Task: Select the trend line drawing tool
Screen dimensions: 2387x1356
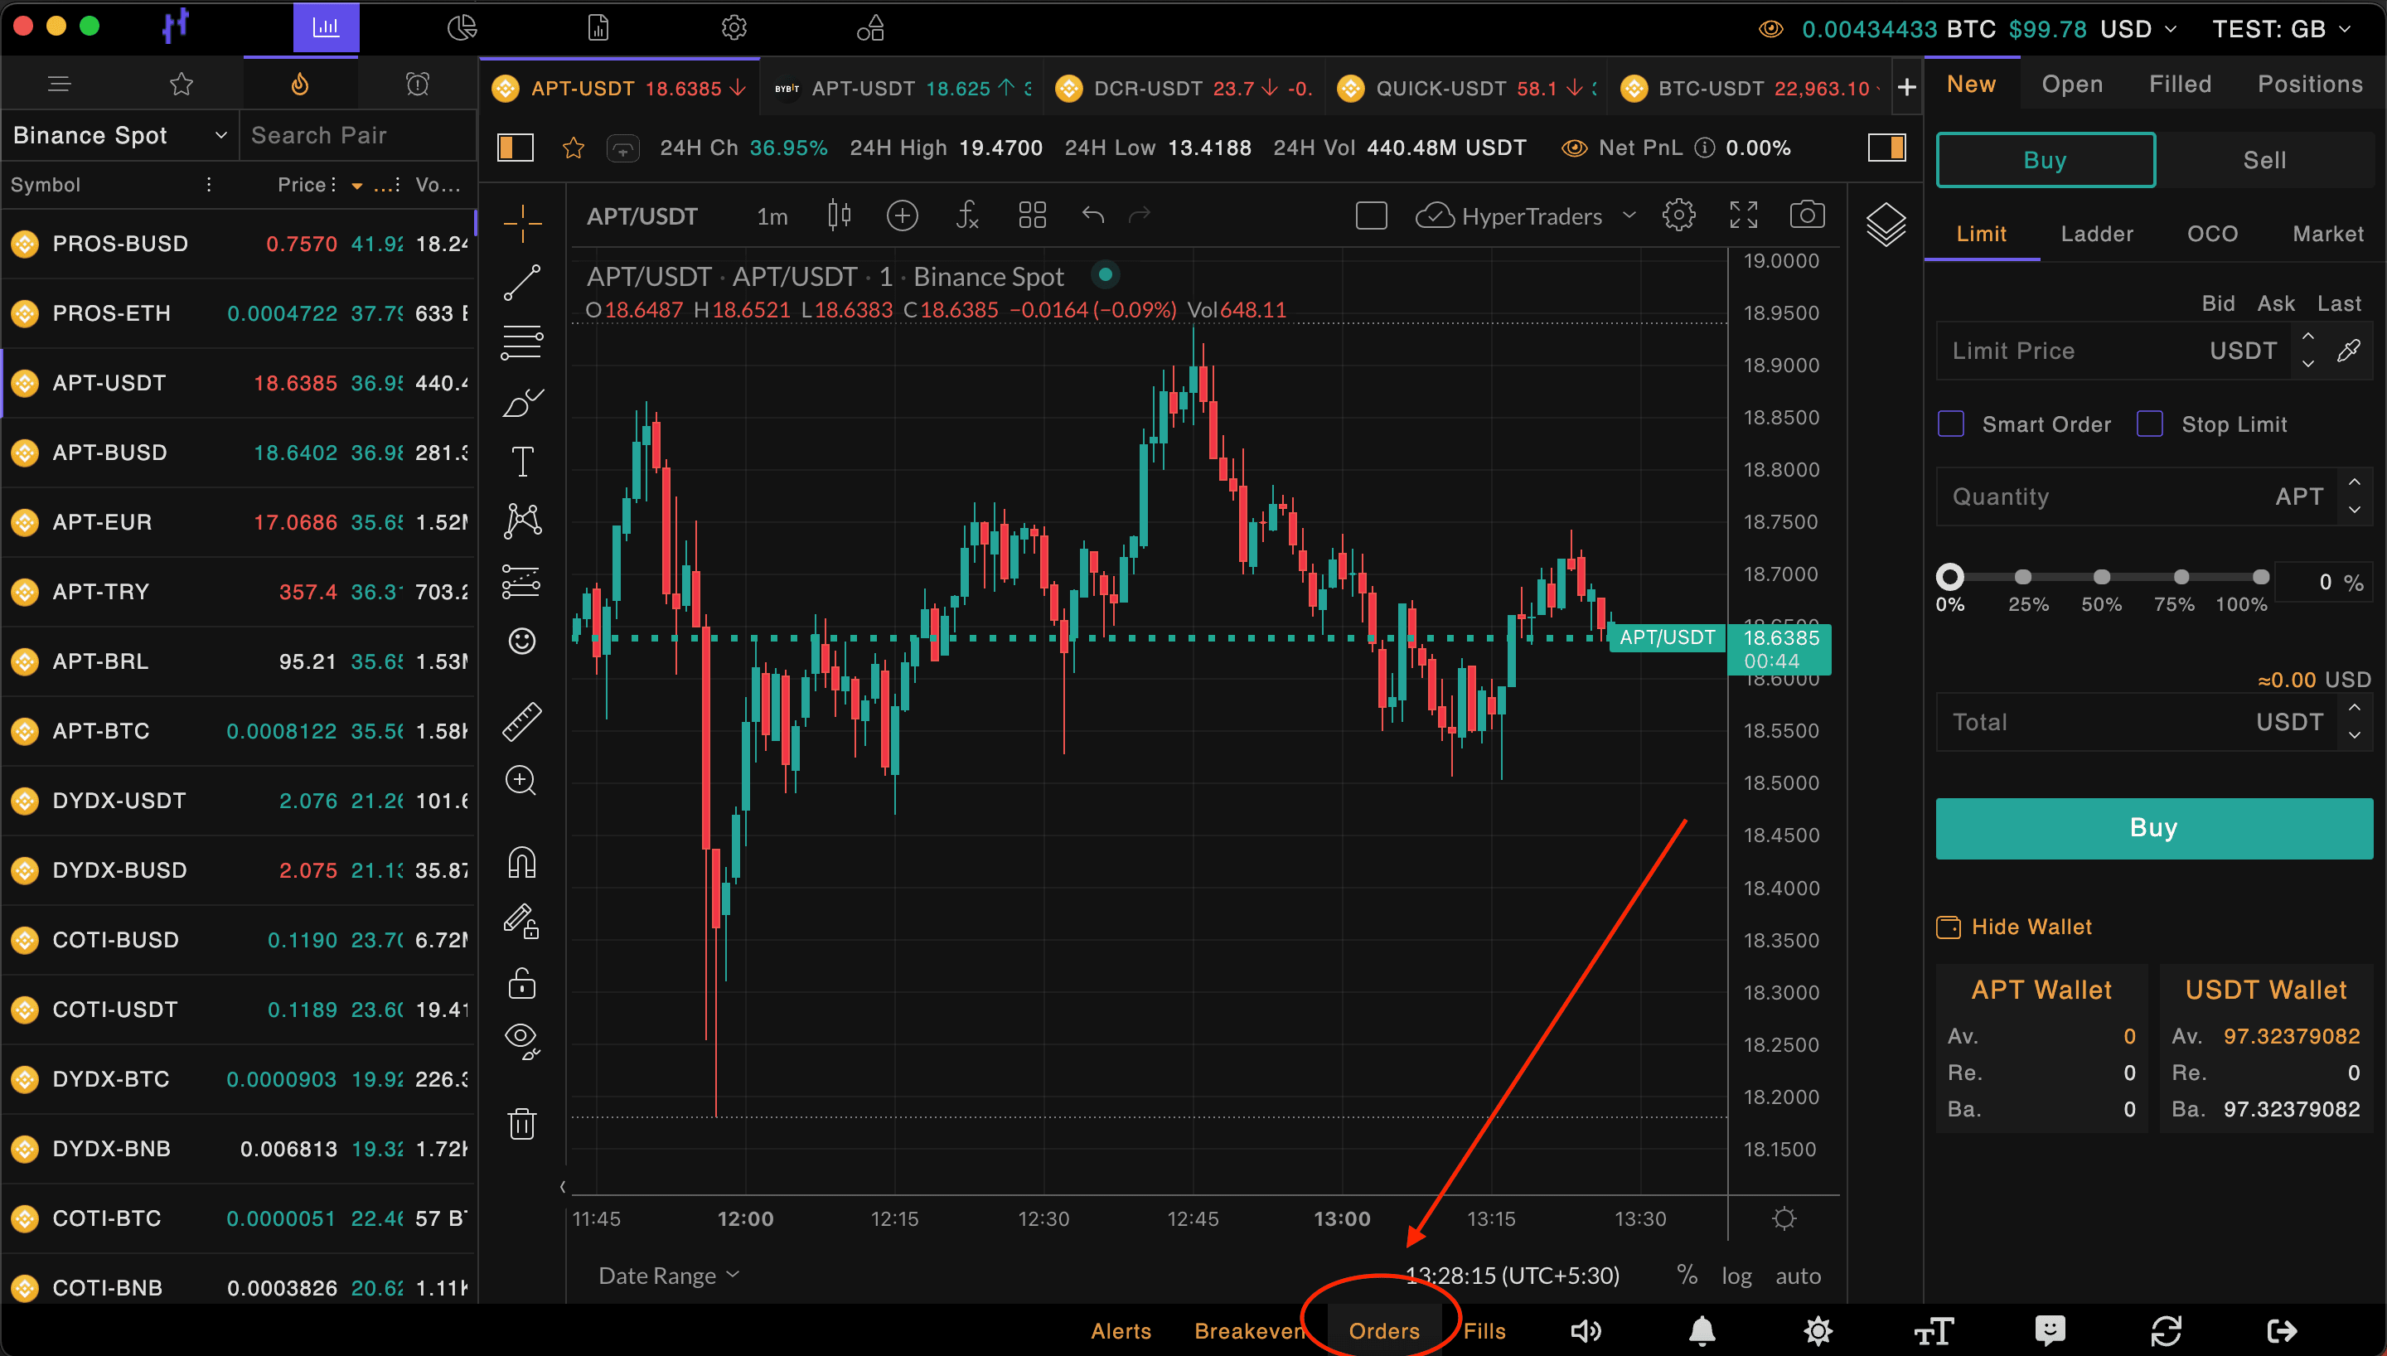Action: coord(522,282)
